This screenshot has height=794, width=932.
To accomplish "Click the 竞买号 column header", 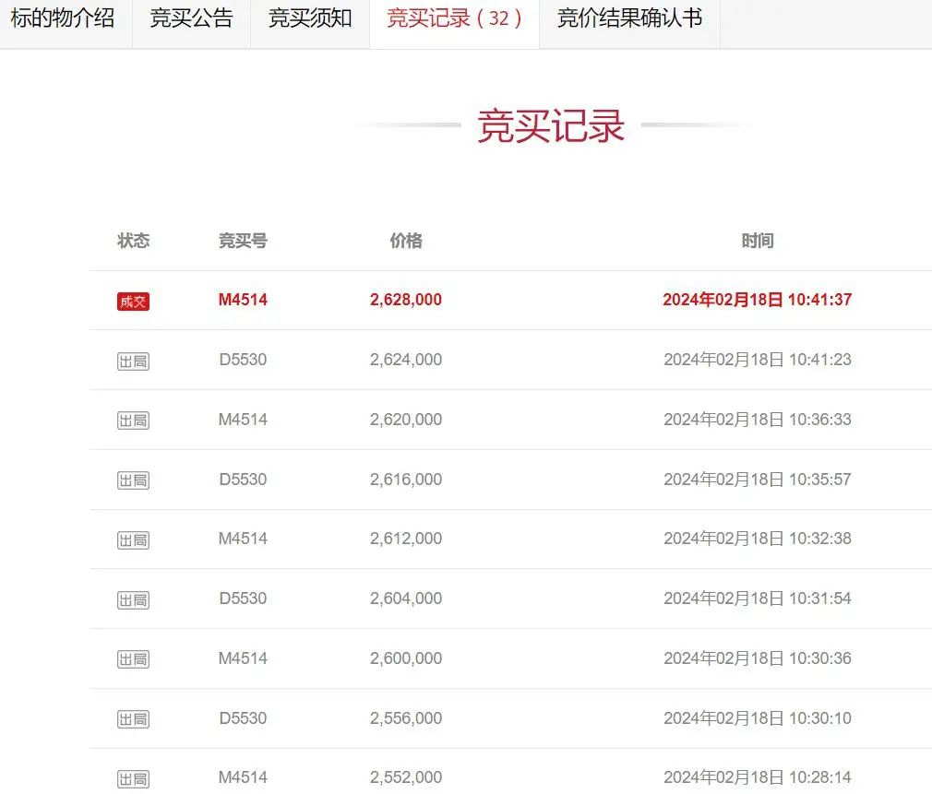I will pyautogui.click(x=243, y=241).
